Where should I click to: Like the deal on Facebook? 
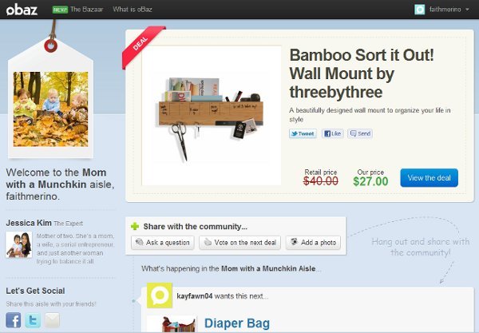(333, 133)
